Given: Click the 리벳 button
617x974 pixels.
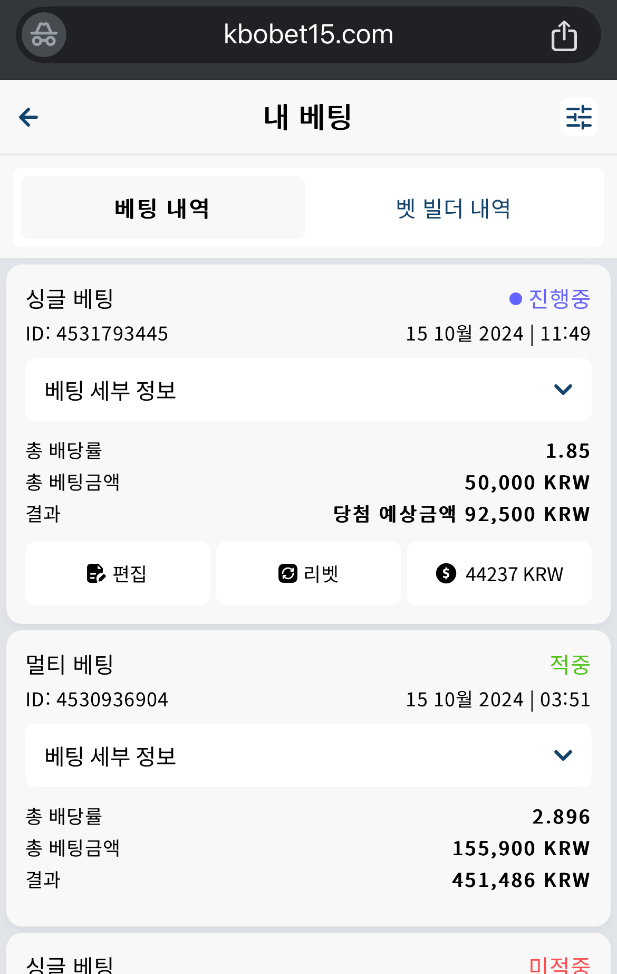Looking at the screenshot, I should click(x=308, y=573).
